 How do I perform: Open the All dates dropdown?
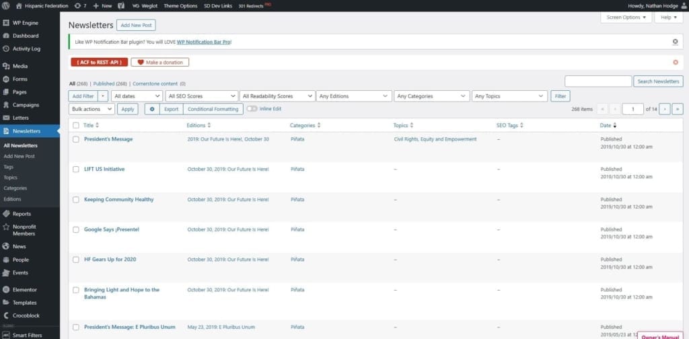coord(137,96)
